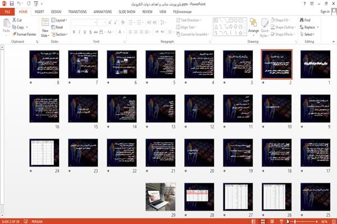Toggle text Shadow formatting
The height and width of the screenshot is (224, 337).
90,32
